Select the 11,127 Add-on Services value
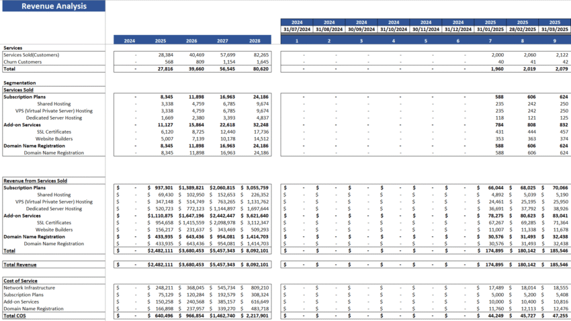 (166, 125)
